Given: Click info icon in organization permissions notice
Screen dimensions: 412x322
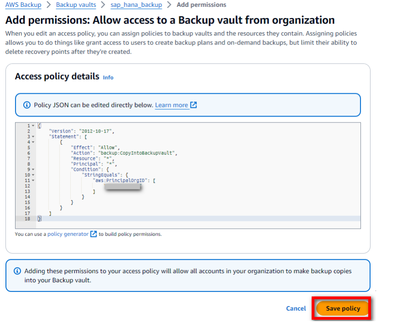Looking at the screenshot, I should (x=17, y=271).
